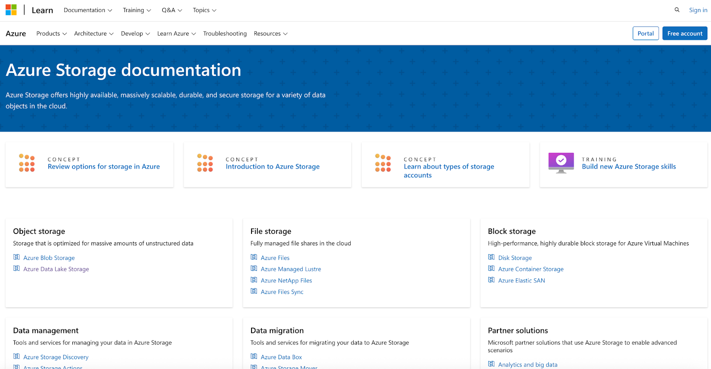
Task: Click the Free account button
Action: tap(685, 33)
